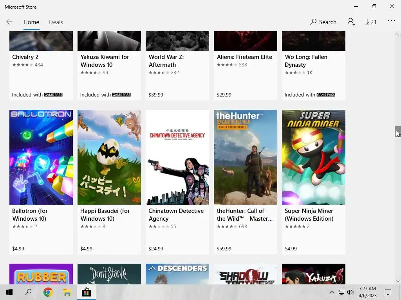This screenshot has width=401, height=300.
Task: Open the volume speaker tray icon
Action: (x=350, y=292)
